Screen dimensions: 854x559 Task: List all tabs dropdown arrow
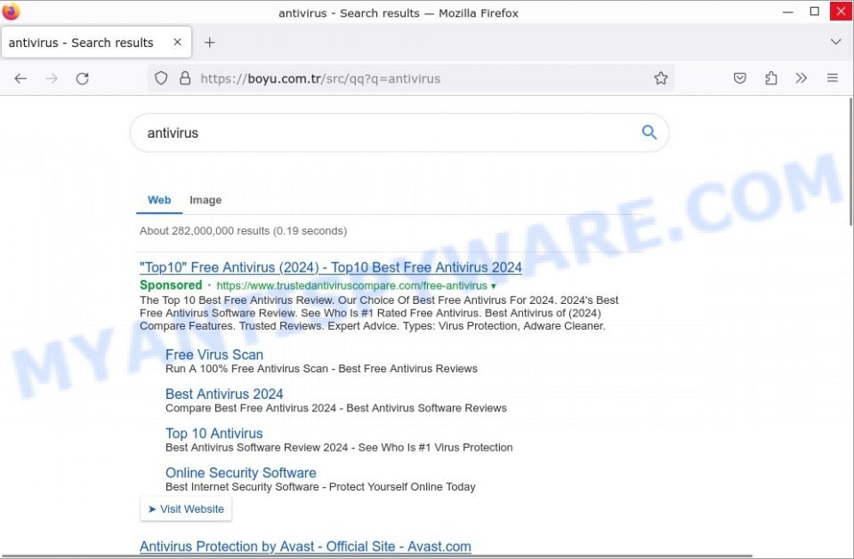(x=835, y=42)
